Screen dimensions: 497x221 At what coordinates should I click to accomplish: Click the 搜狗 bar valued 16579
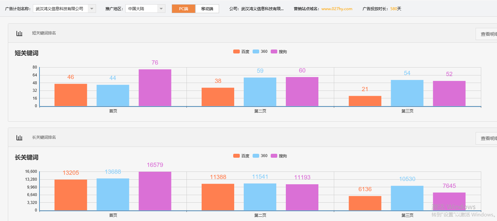tap(155, 190)
